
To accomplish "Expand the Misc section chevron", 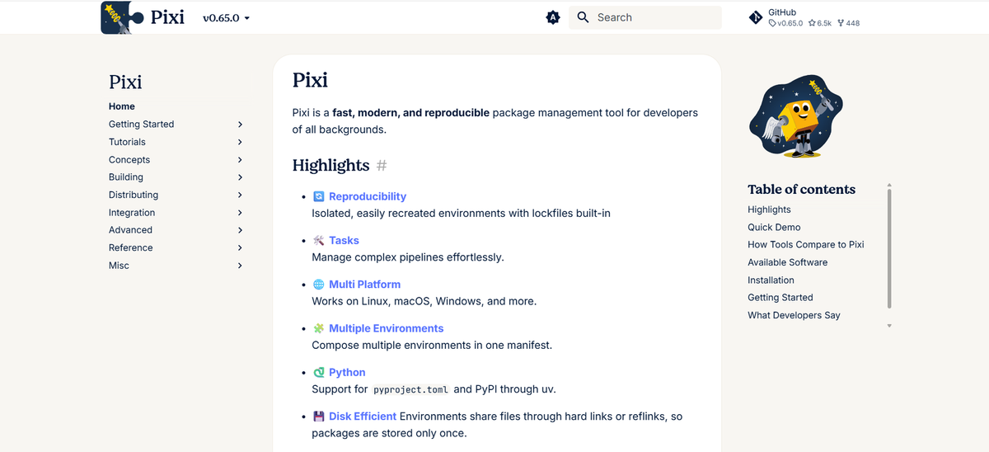I will point(240,266).
